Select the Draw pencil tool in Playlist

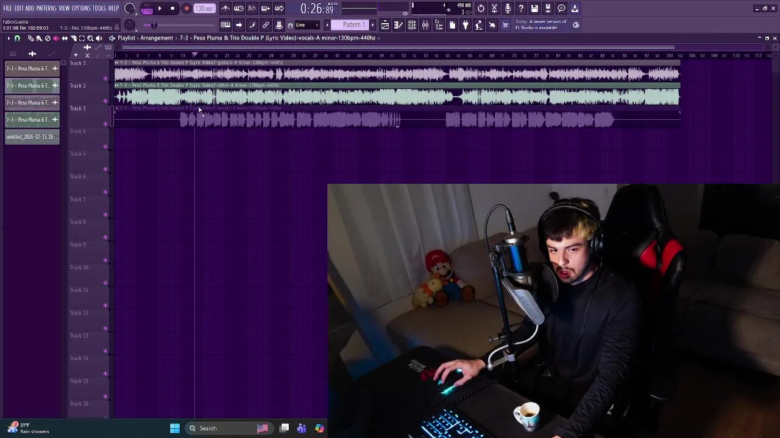click(x=30, y=38)
